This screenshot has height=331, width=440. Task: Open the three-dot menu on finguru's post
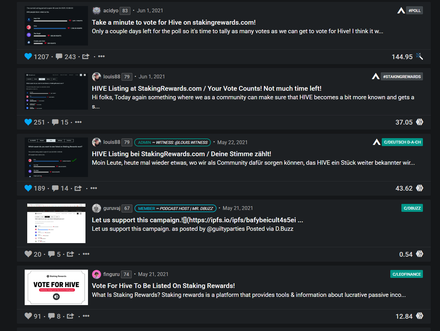[x=86, y=316]
